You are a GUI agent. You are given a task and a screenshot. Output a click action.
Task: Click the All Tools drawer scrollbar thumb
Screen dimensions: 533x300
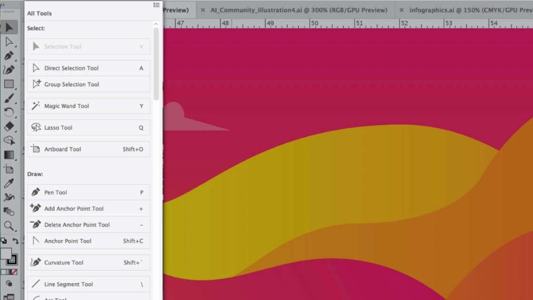[156, 64]
